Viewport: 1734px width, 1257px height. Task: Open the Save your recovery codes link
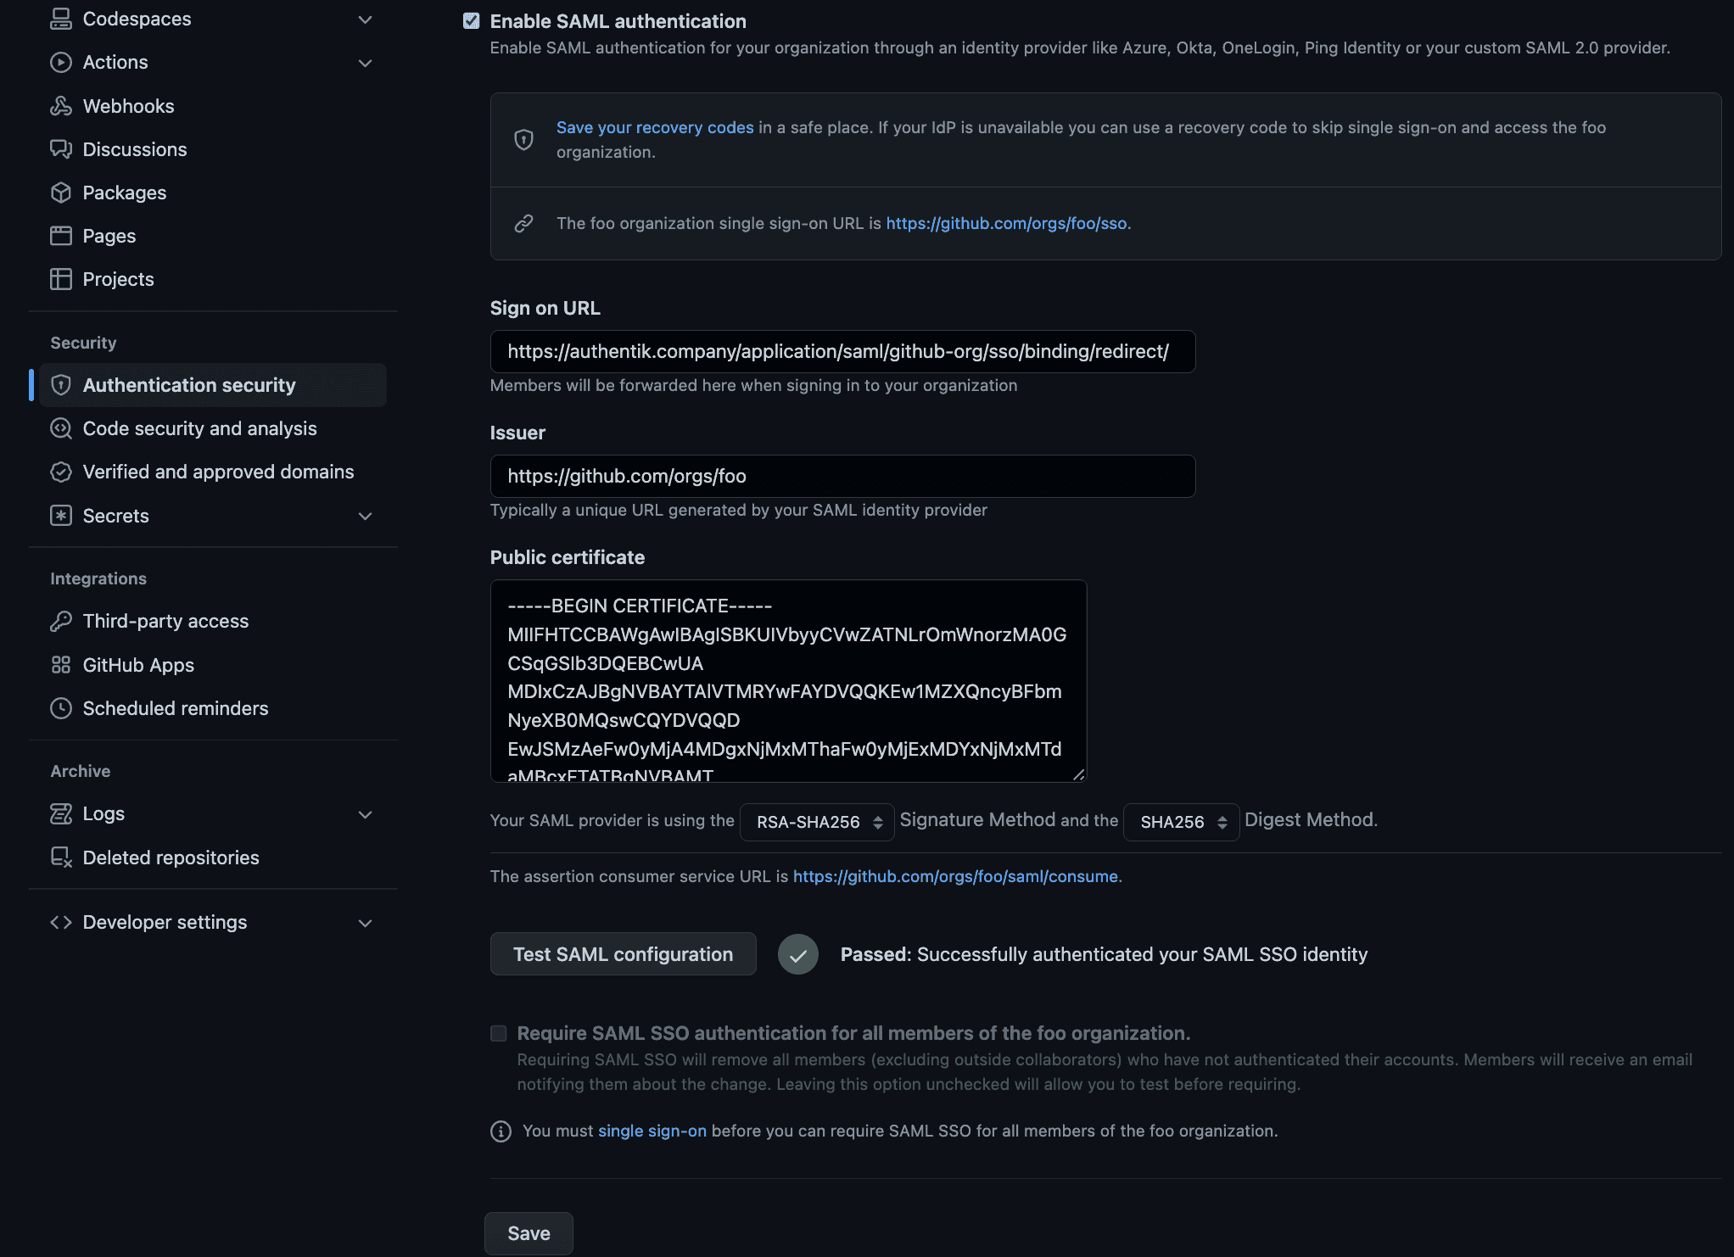click(654, 127)
